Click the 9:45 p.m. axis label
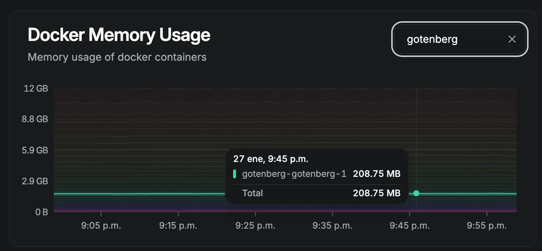Screen dimensions: 542x251 [409, 226]
